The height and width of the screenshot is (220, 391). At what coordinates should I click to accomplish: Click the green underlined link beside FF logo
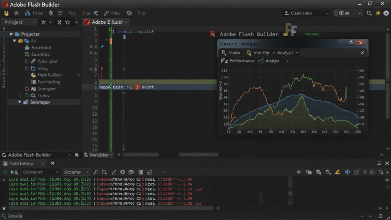point(312,34)
